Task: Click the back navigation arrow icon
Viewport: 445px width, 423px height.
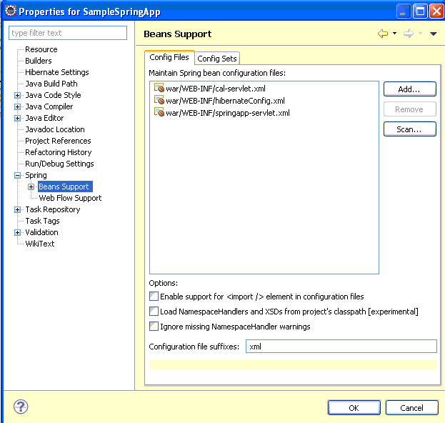Action: click(383, 34)
